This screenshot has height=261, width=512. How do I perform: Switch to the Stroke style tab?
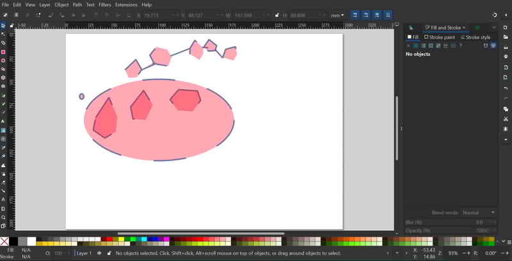(475, 37)
